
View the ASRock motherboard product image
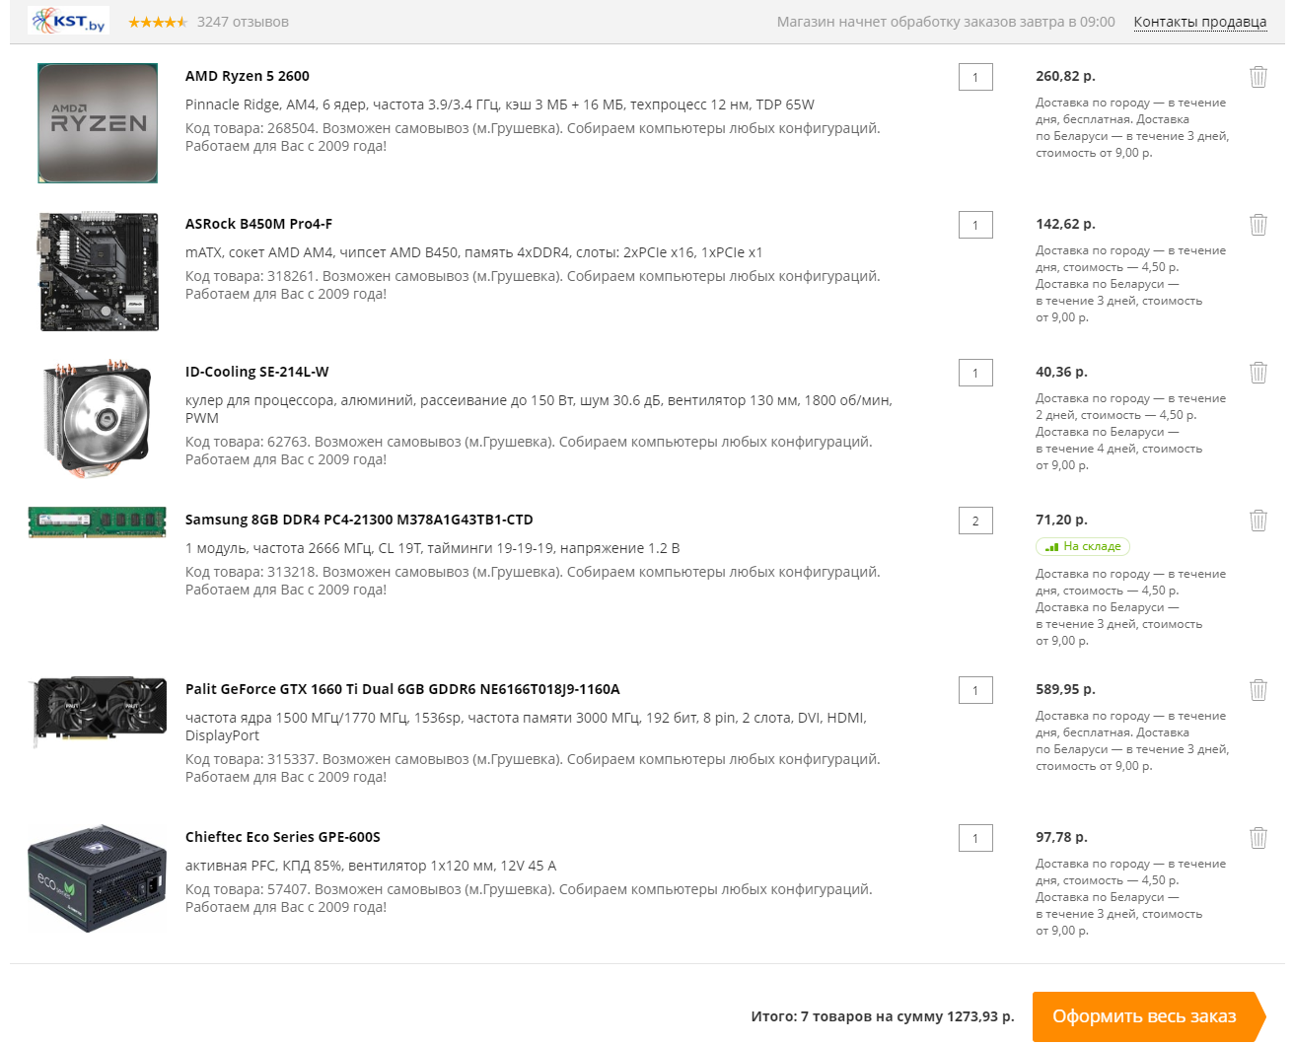point(99,271)
